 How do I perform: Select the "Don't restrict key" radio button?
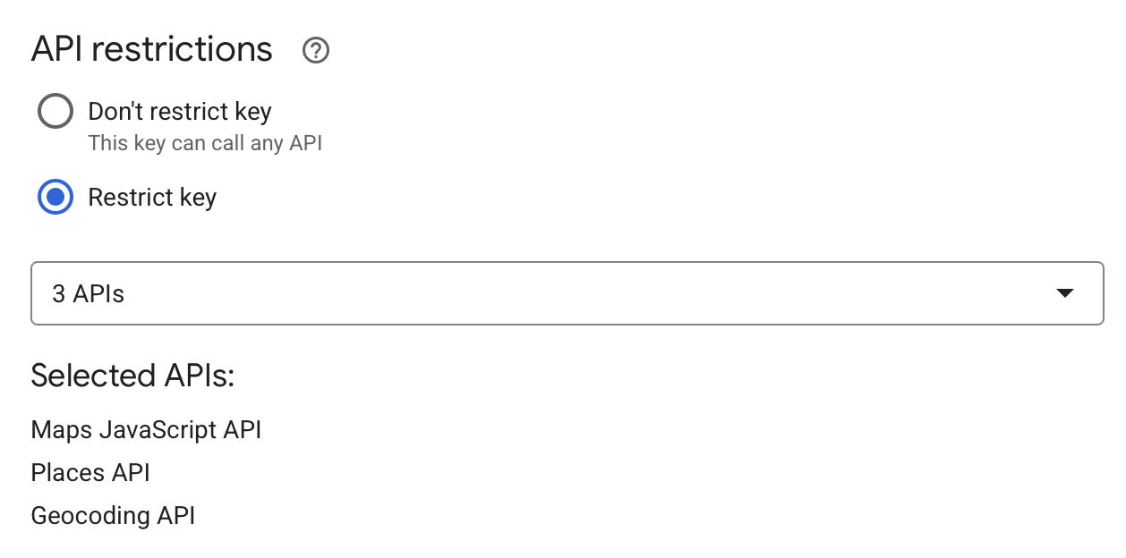click(x=55, y=112)
